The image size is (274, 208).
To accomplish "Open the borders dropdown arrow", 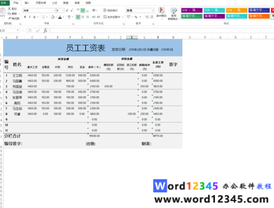I will tap(47, 17).
